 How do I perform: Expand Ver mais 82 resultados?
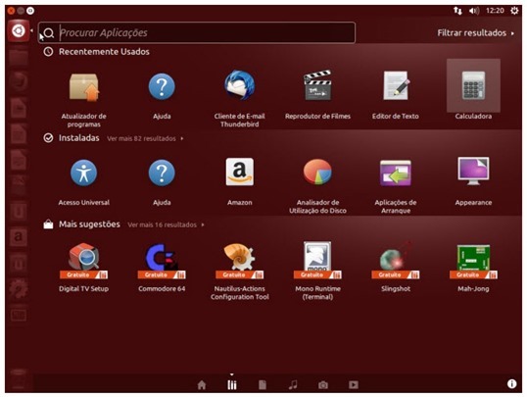tap(145, 138)
